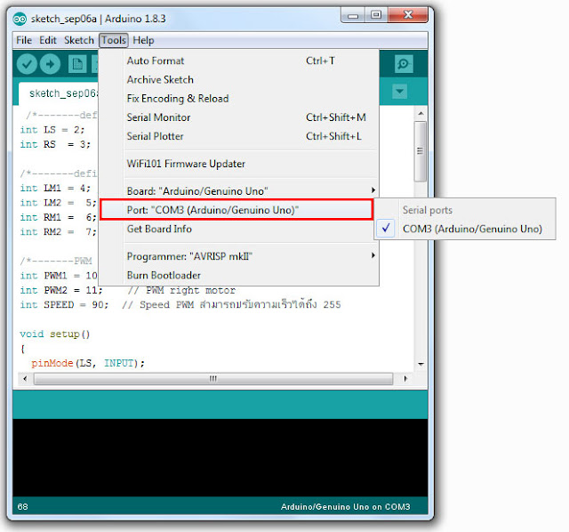Viewport: 569px width, 532px height.
Task: Toggle the COM3 (Arduino/Genuino Uno) serial port
Action: click(465, 229)
